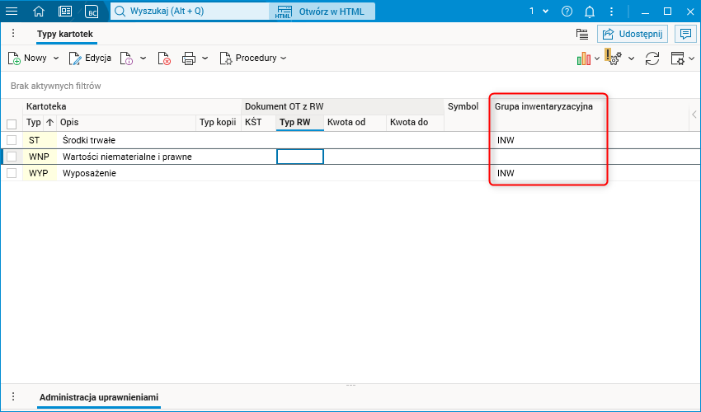The image size is (701, 412).
Task: Click the search magnifier icon
Action: [120, 12]
